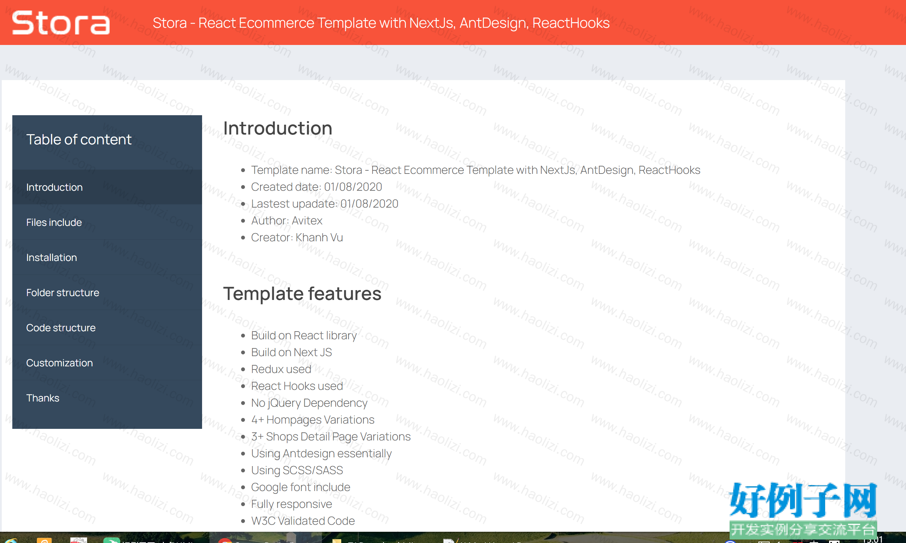Click the "Lastest upadate: 01/08/2020" line

point(325,203)
